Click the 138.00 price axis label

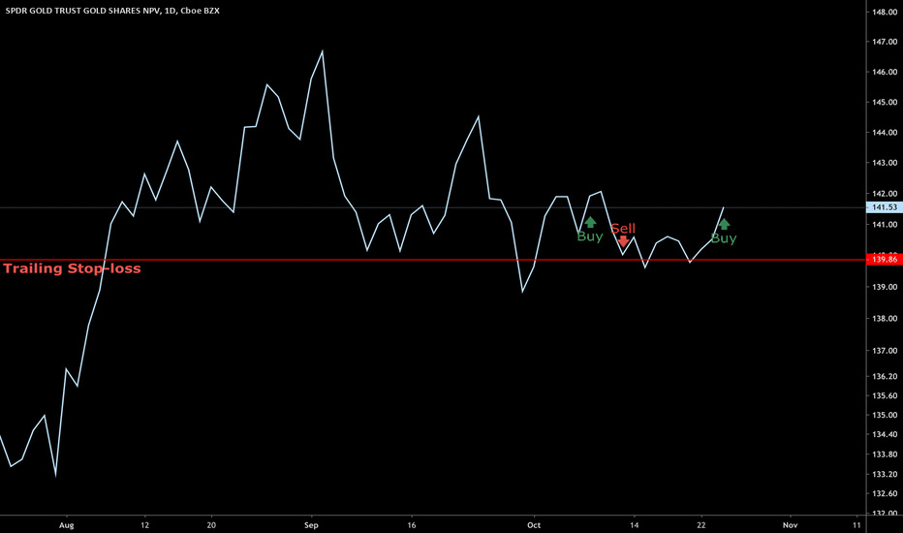point(885,318)
